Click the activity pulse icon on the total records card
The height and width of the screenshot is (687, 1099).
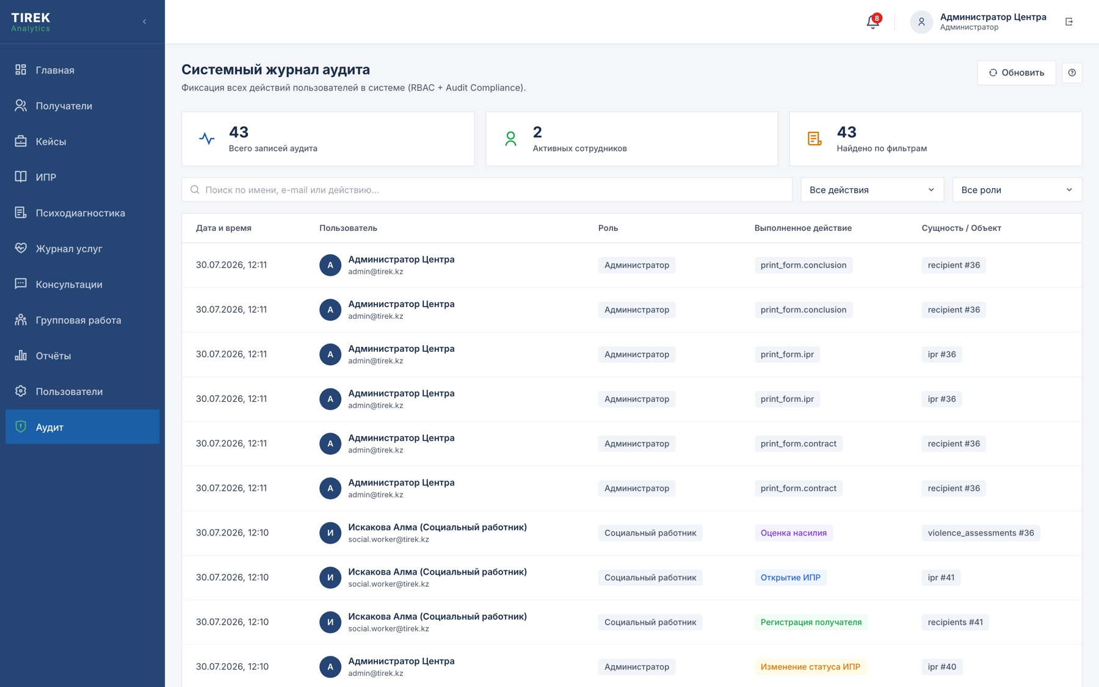pyautogui.click(x=207, y=139)
